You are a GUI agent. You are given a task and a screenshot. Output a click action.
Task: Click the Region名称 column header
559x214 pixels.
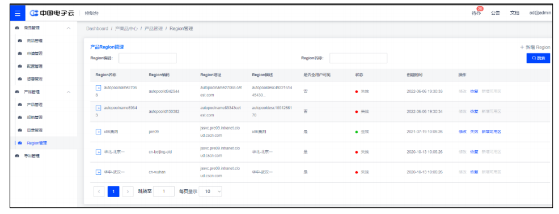point(106,75)
